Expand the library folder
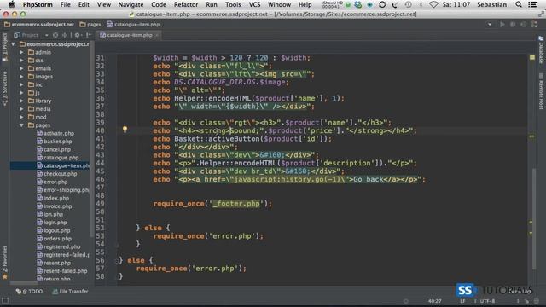This screenshot has width=546, height=307. tap(21, 101)
